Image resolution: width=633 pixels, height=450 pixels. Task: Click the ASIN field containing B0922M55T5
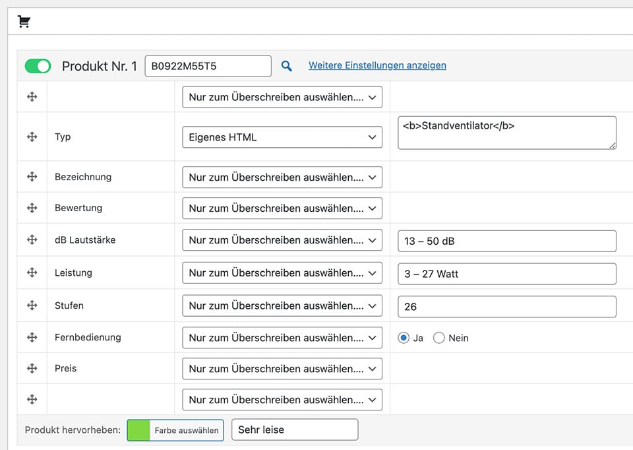pos(207,66)
